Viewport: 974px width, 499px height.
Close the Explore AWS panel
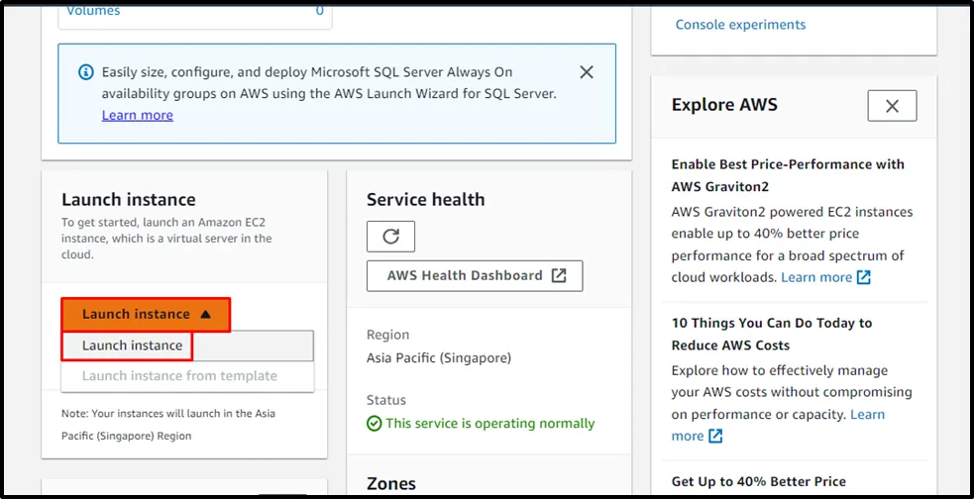pos(892,106)
